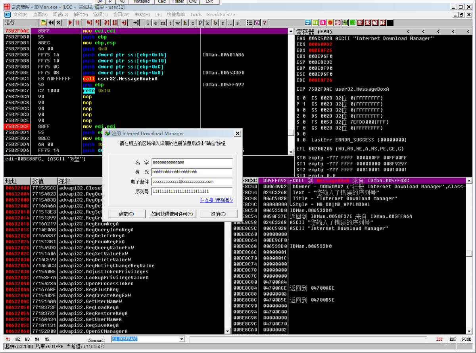476x353 pixels.
Task: Open a file with the folder toolbar icon
Action: point(43,23)
